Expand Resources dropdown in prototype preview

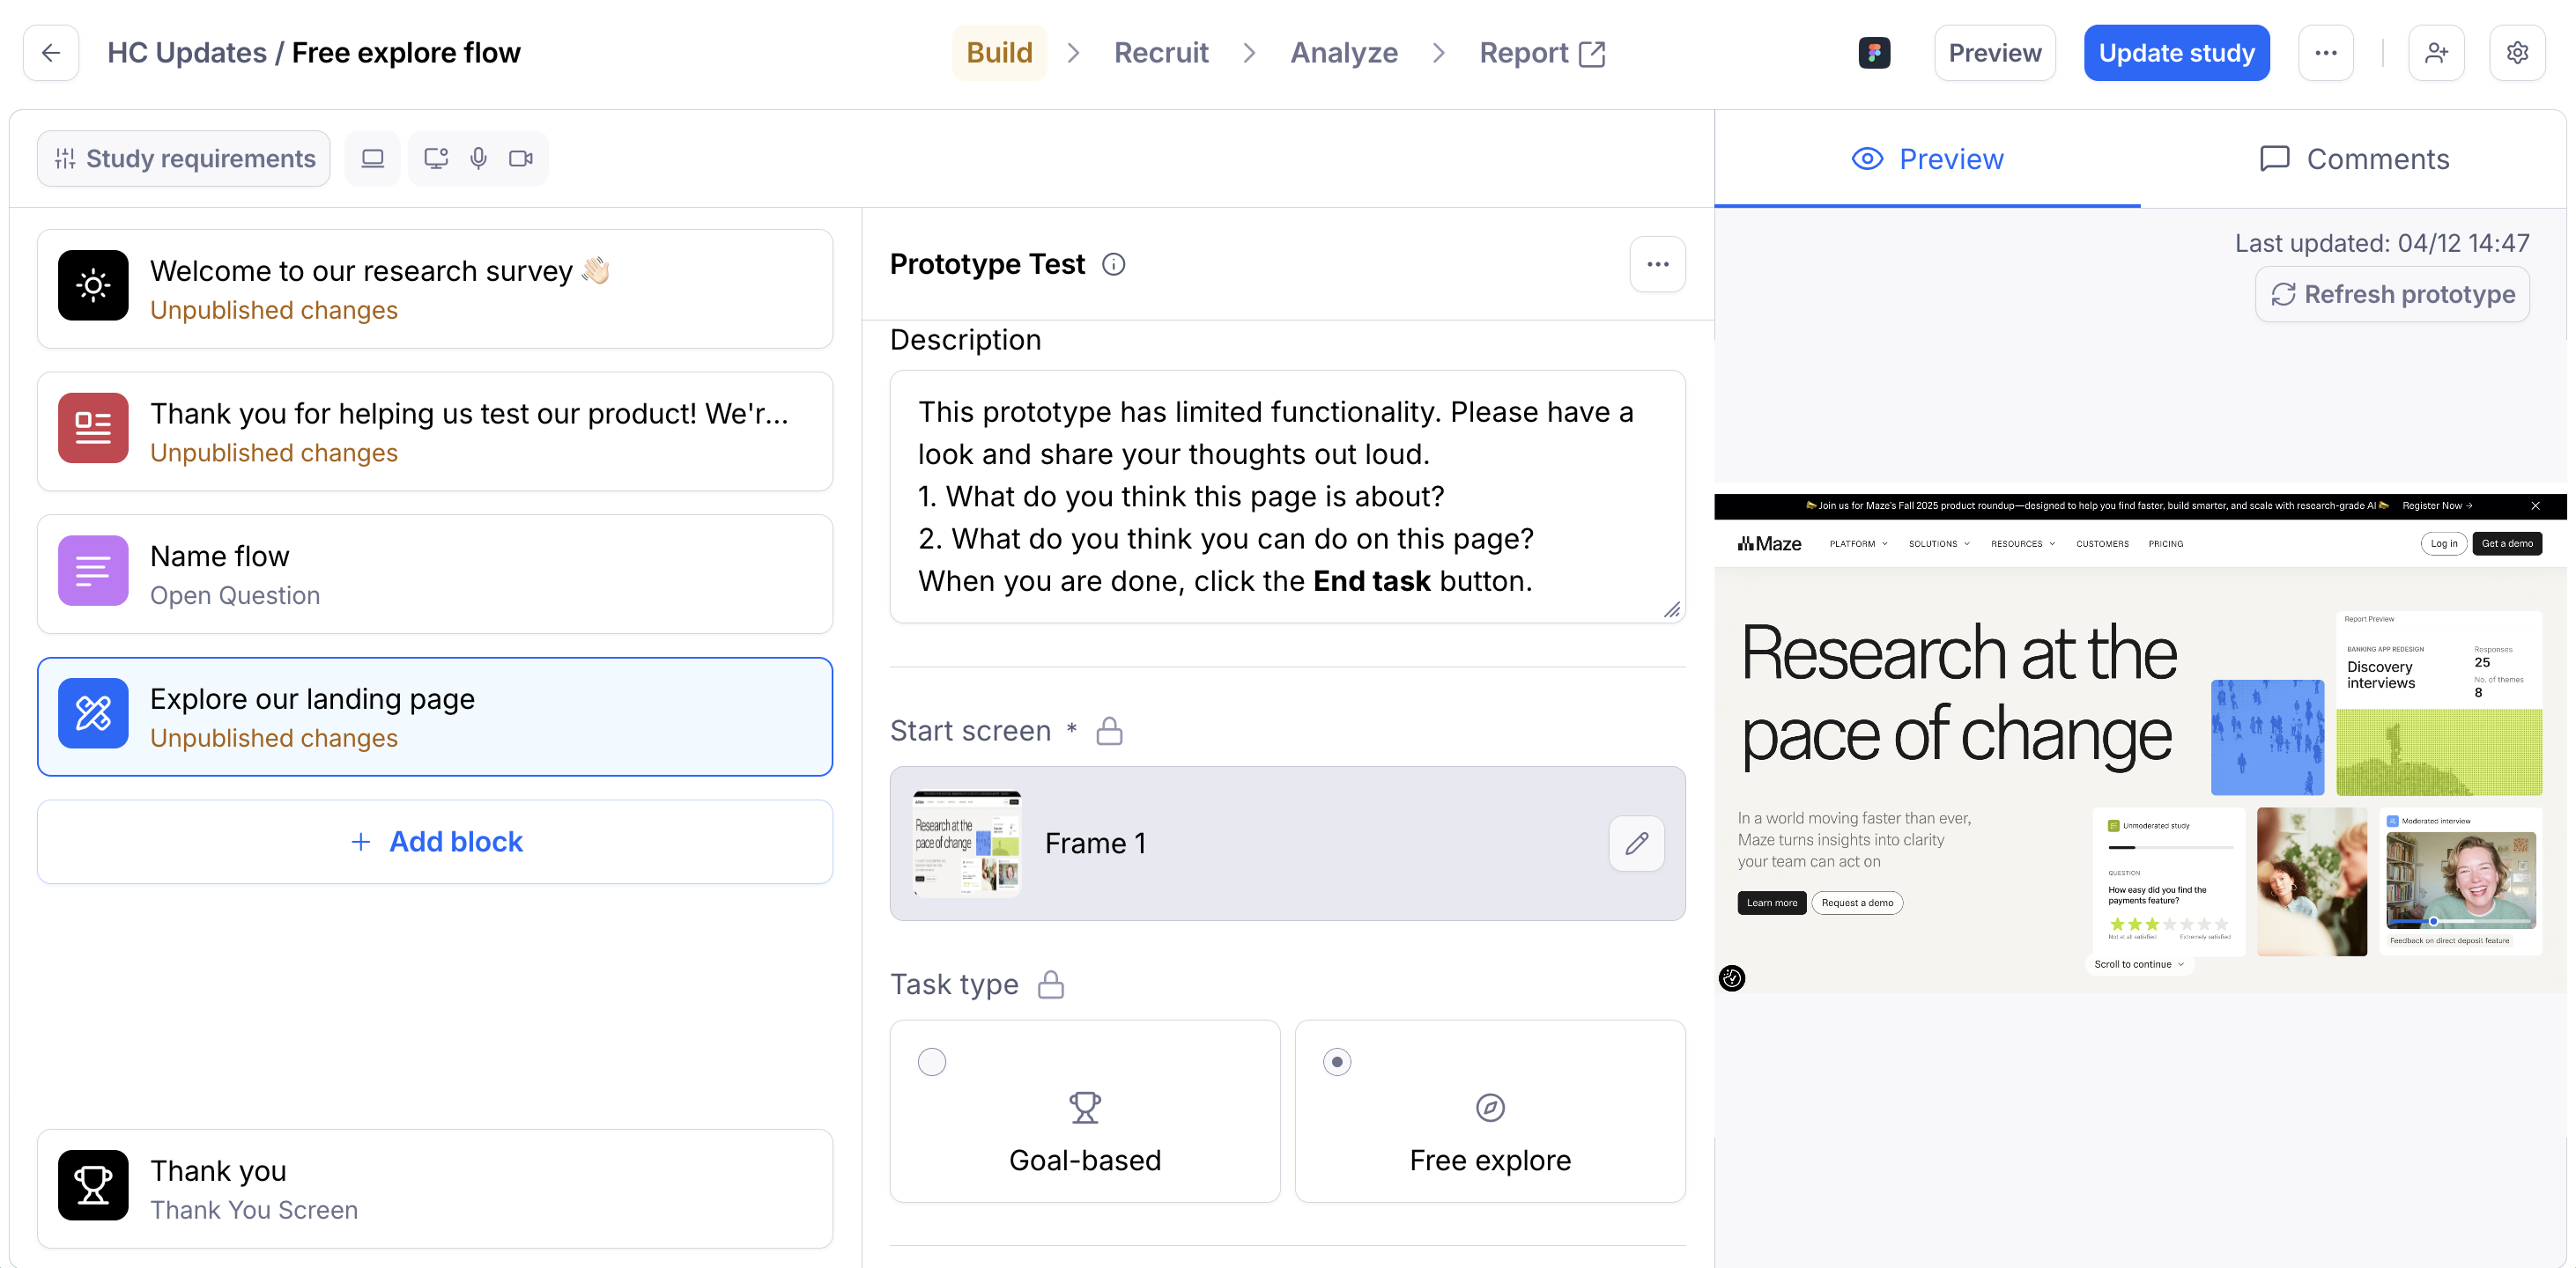tap(2023, 544)
